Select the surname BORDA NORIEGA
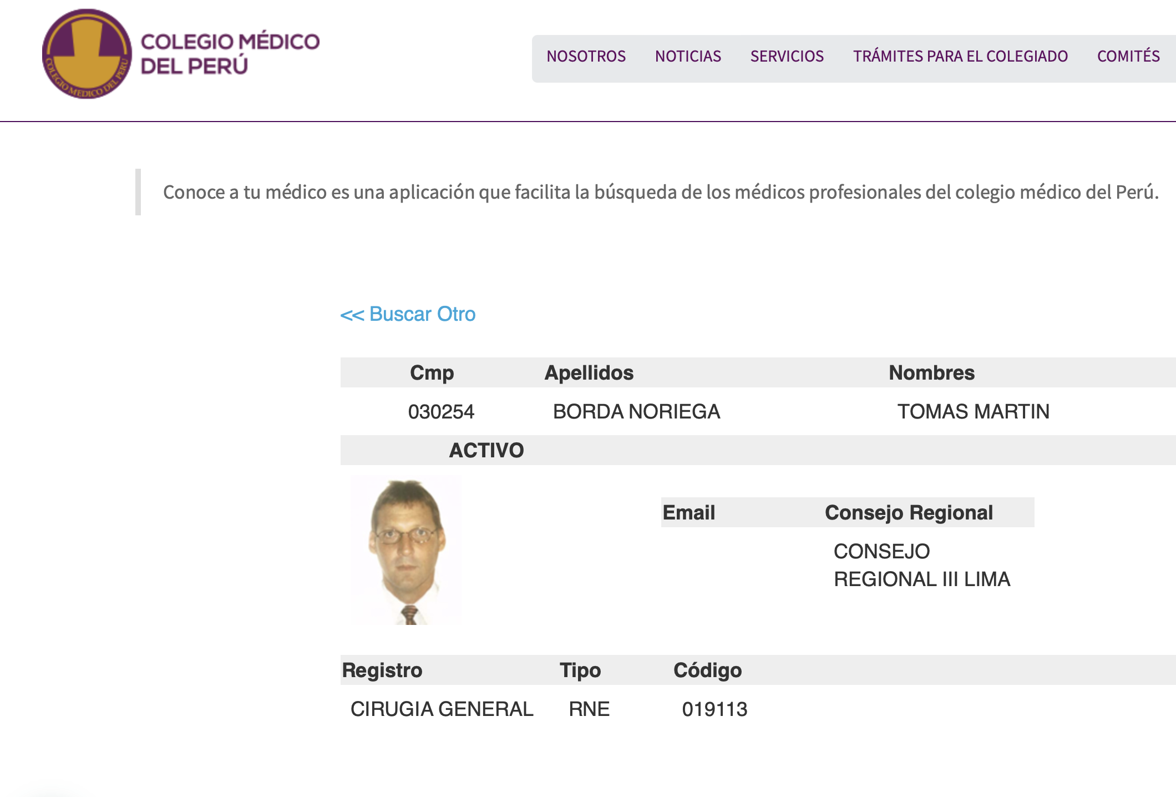1176x797 pixels. pyautogui.click(x=636, y=412)
